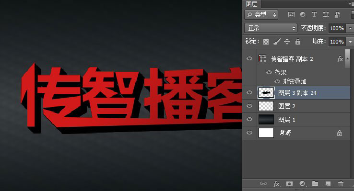Click 图层 3 副本 24 layer thumbnail
The width and height of the screenshot is (354, 191).
coord(266,92)
